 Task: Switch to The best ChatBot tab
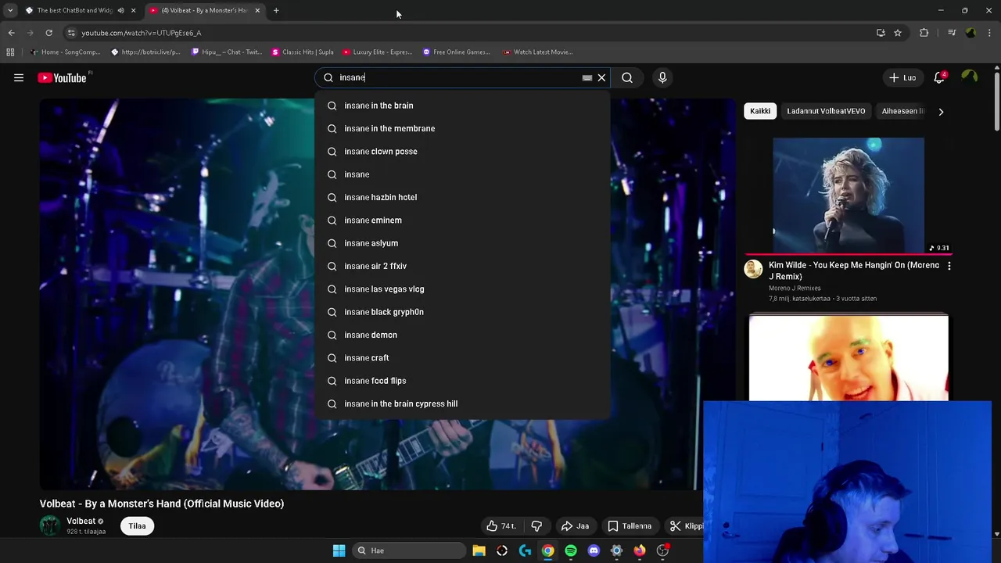(74, 10)
